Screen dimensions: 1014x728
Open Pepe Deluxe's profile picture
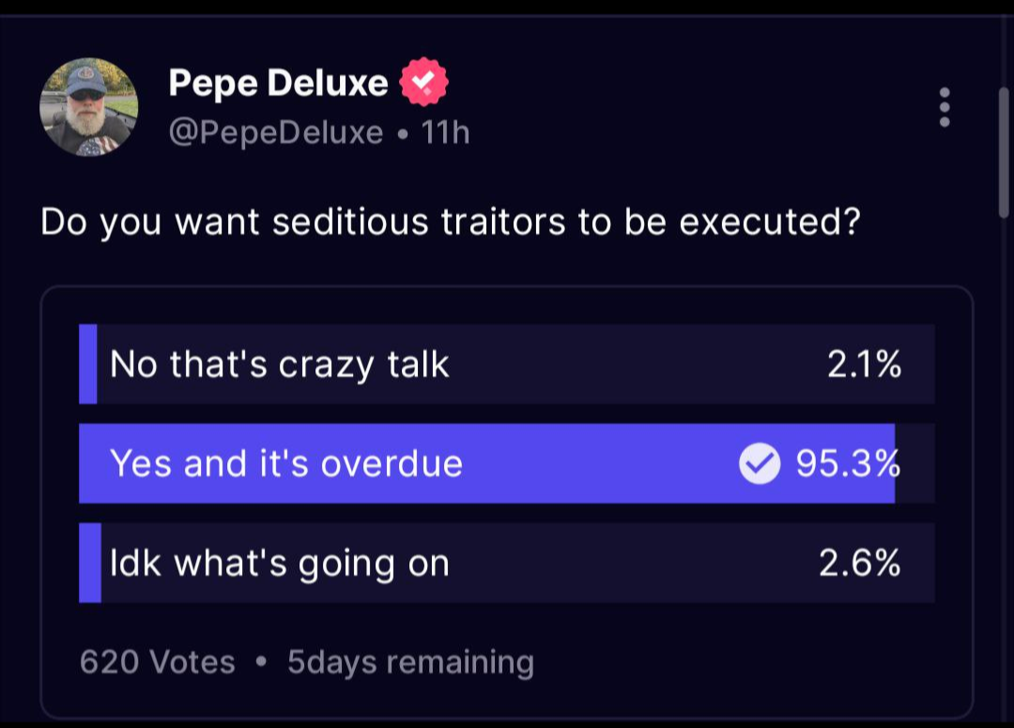[x=89, y=107]
